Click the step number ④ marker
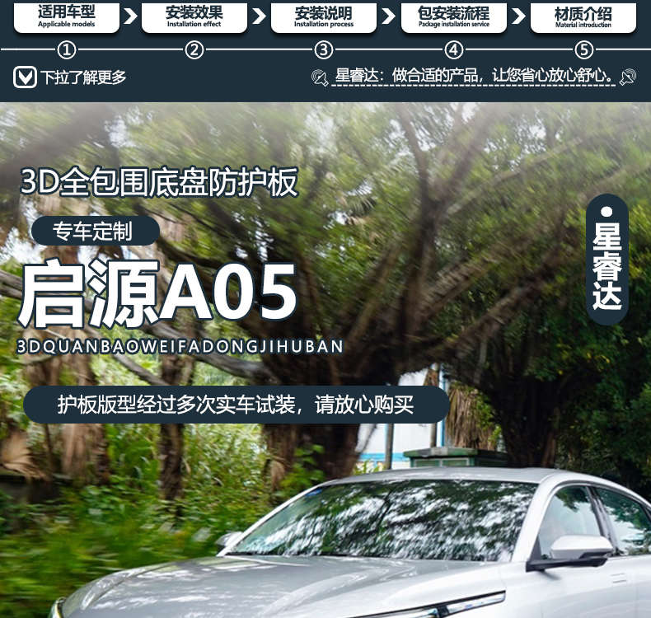The image size is (651, 618). (454, 50)
